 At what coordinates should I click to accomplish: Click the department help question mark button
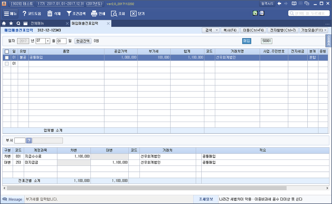click(29, 141)
